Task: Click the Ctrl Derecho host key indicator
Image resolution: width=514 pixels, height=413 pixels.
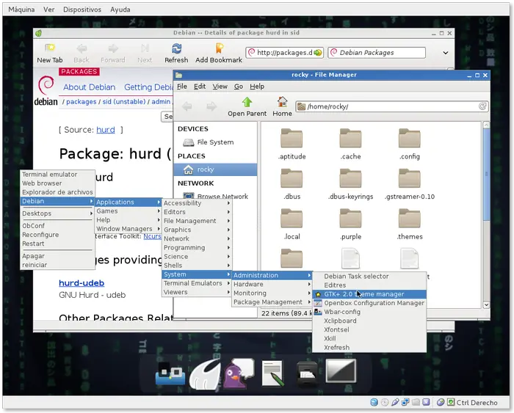Action: (x=477, y=403)
